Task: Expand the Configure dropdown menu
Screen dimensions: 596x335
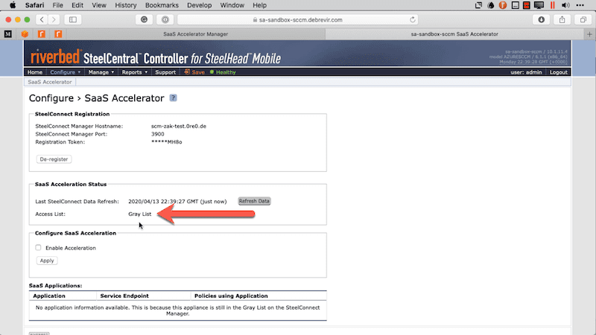Action: (66, 72)
